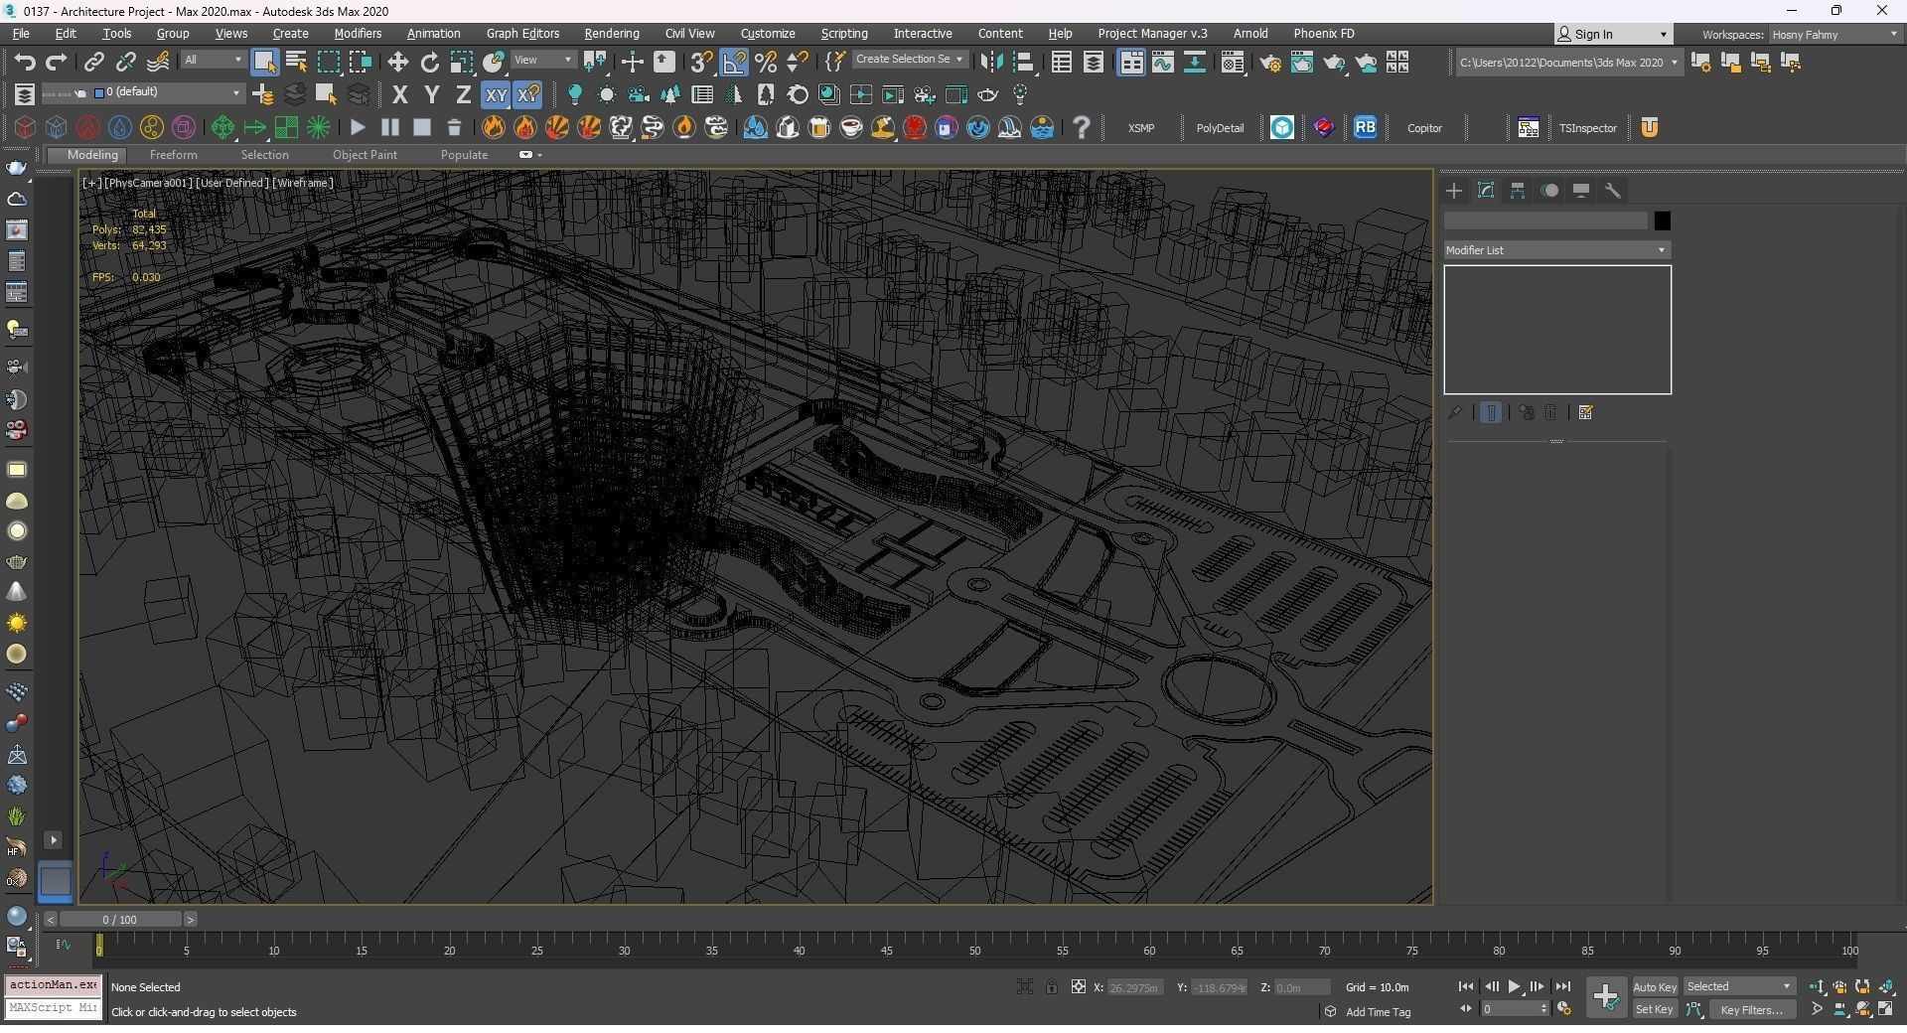Click the Key Filters button

coord(1752,1010)
